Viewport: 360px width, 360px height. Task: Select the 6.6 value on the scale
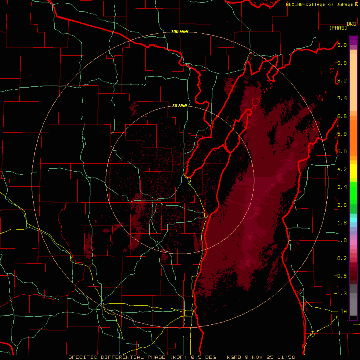point(342,116)
